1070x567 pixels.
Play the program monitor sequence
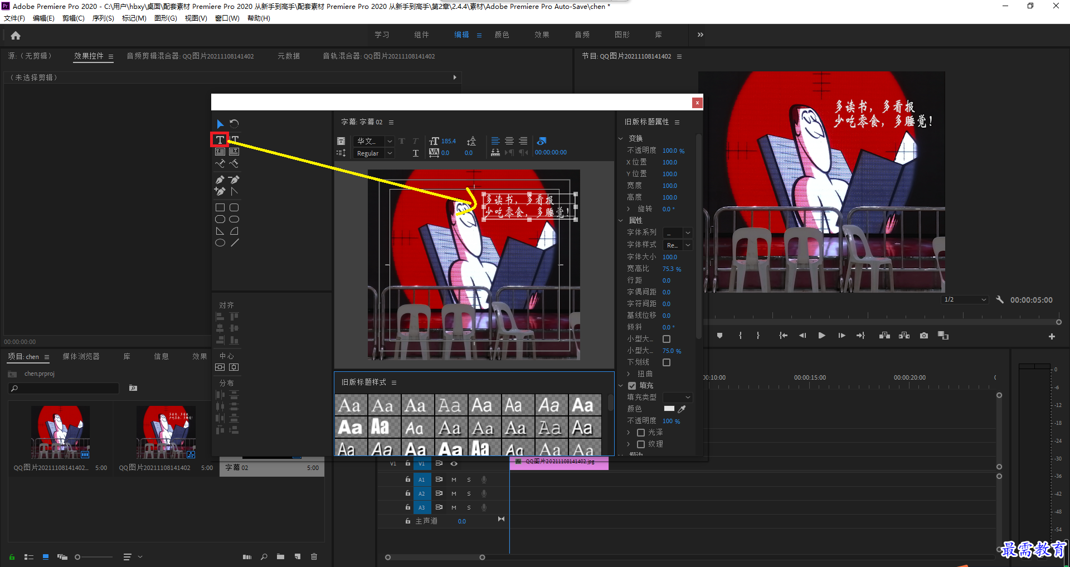[821, 336]
